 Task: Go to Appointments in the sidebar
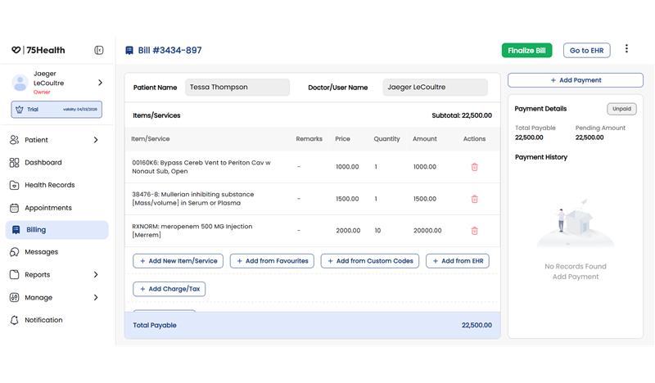[47, 208]
